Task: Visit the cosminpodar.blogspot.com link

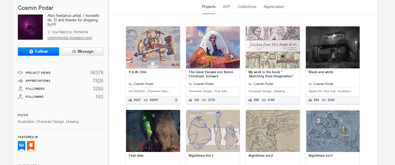Action: 70,38
